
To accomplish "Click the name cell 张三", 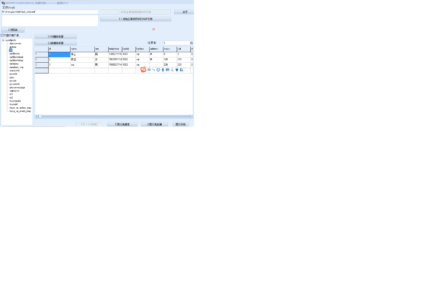I will [82, 54].
